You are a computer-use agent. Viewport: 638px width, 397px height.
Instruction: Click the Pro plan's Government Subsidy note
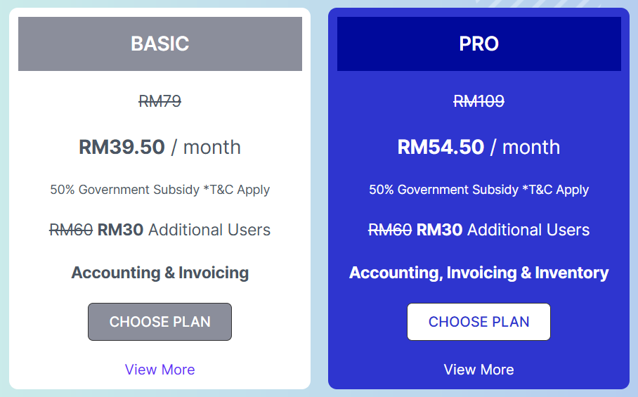tap(478, 190)
